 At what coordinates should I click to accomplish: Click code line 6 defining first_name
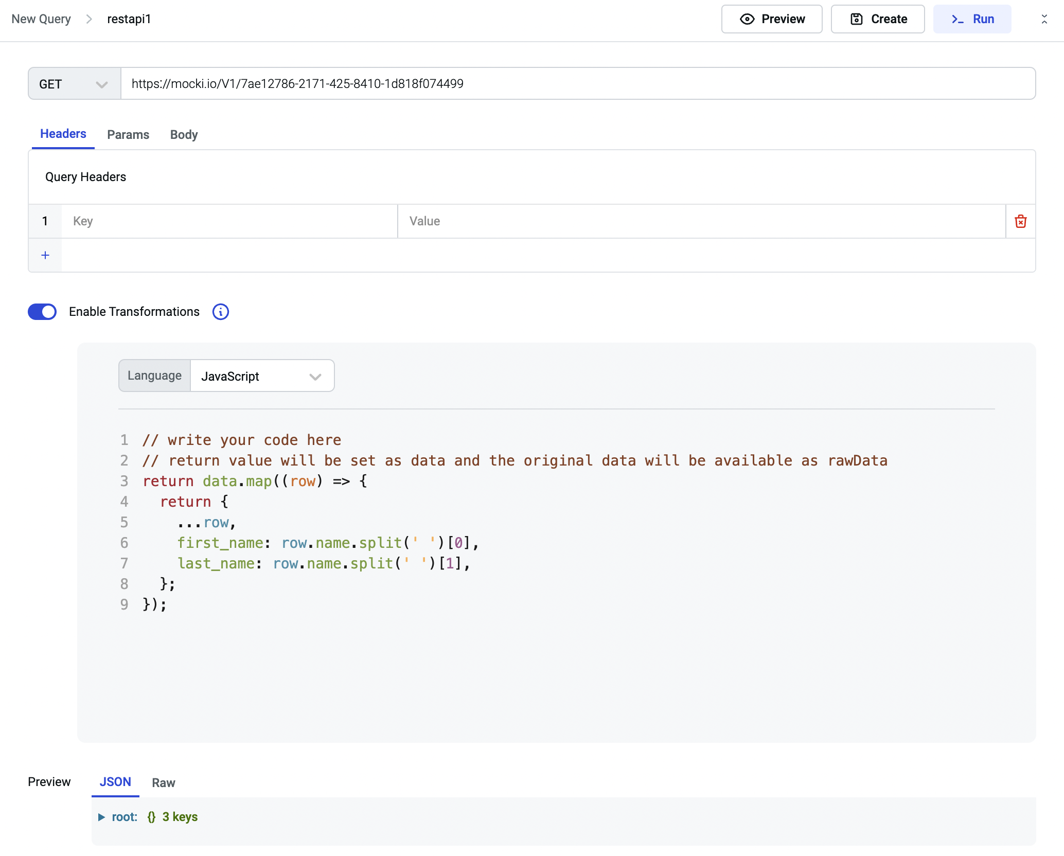[x=328, y=543]
